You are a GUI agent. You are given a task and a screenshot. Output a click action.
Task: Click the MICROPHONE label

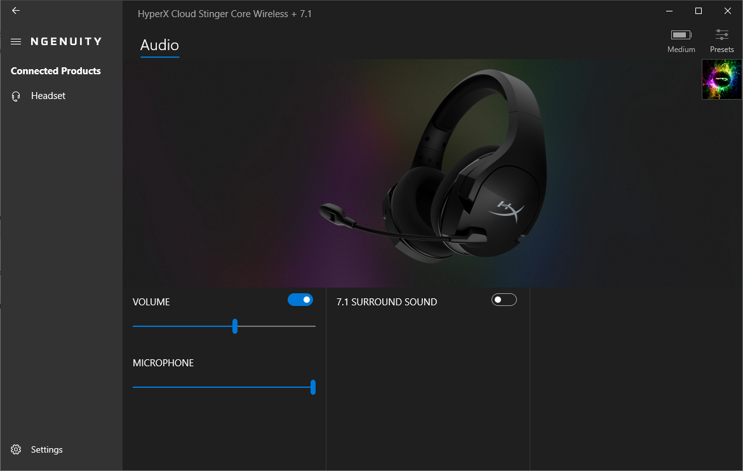(163, 363)
